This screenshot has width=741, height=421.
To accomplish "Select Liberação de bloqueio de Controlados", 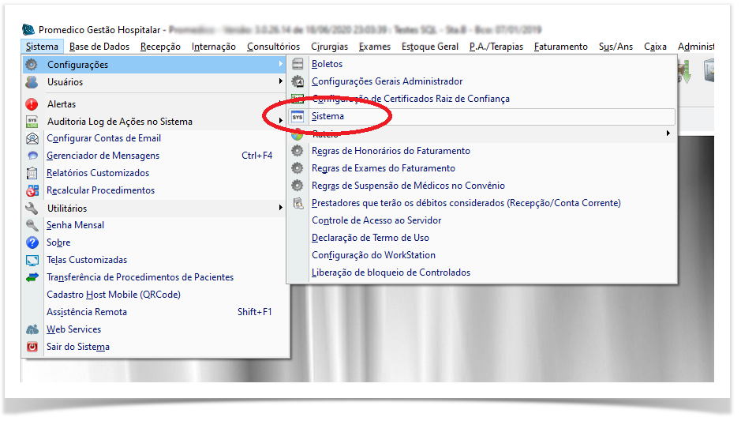I will click(391, 273).
